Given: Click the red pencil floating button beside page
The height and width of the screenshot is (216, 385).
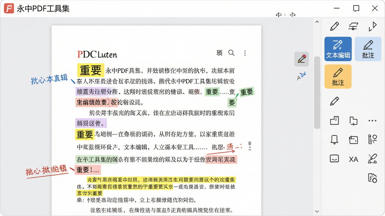Looking at the screenshot, I should (302, 59).
